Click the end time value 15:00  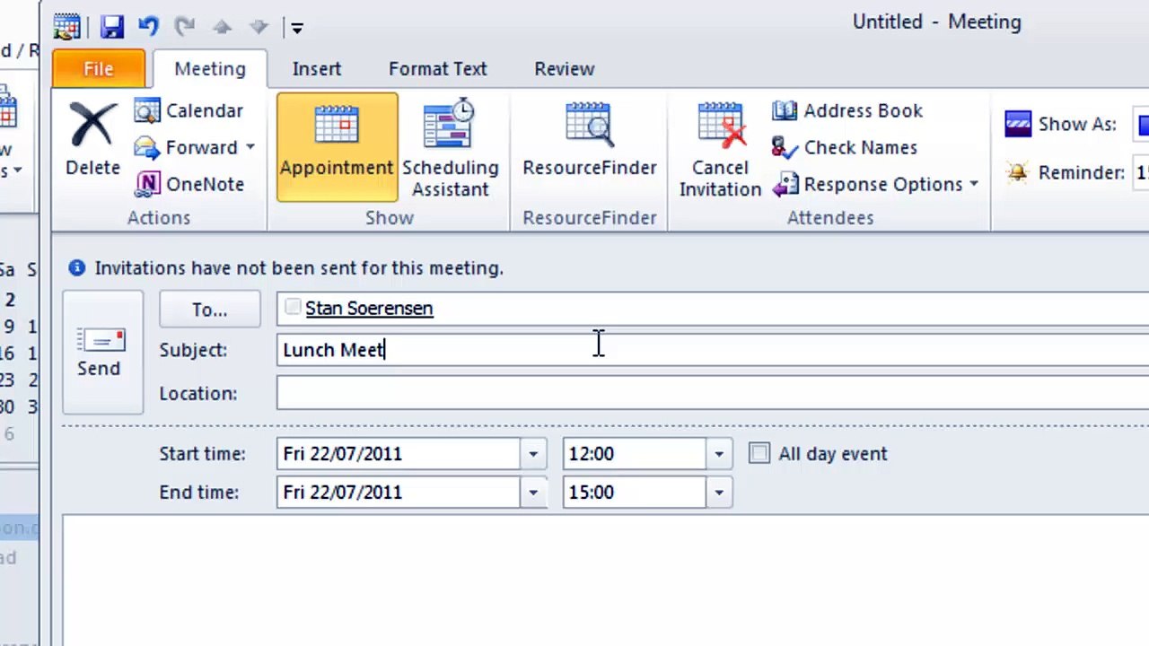[x=634, y=493]
